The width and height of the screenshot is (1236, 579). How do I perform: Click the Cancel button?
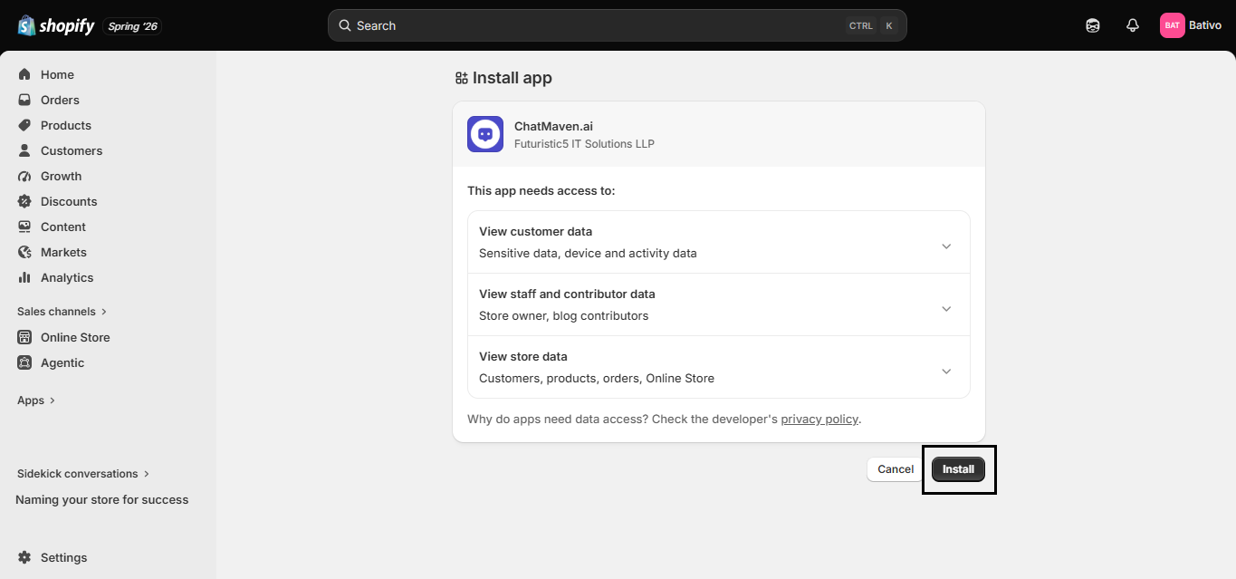pos(896,469)
